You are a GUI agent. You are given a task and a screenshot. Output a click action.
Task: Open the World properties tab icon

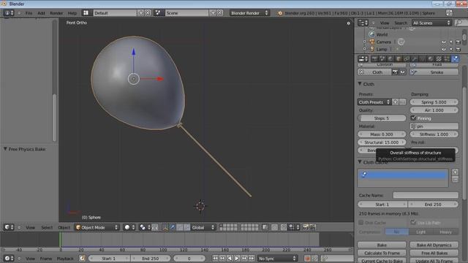[390, 58]
